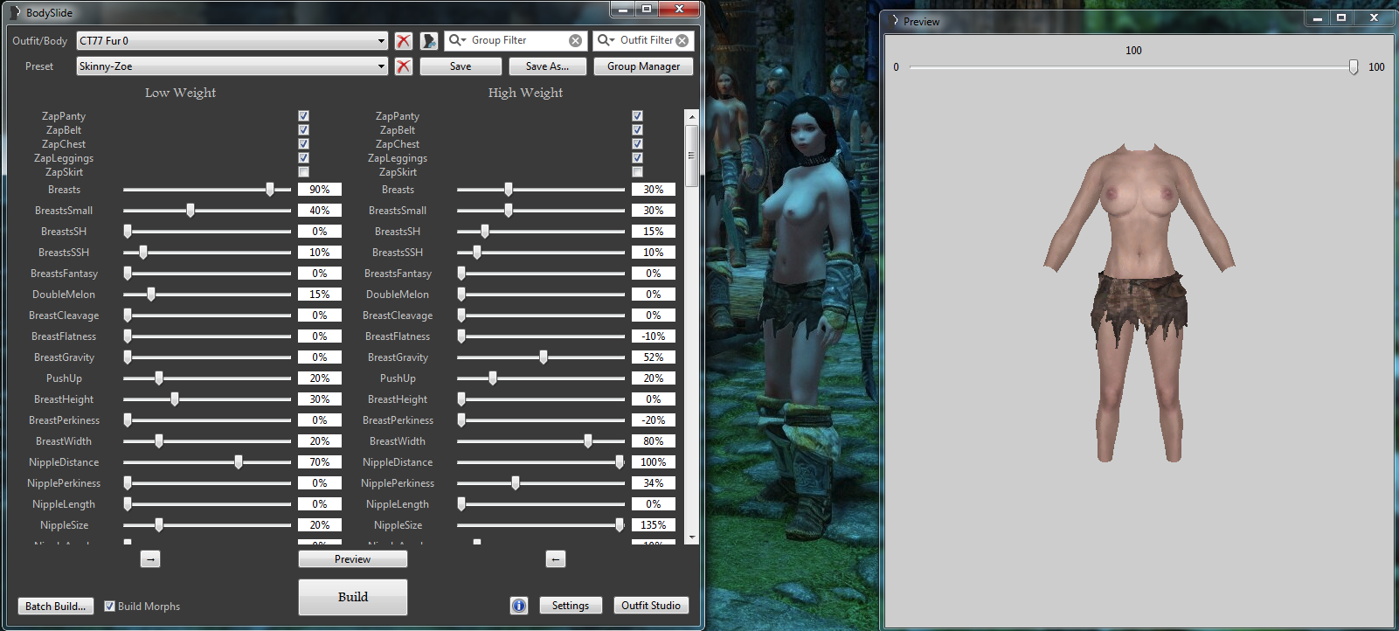Open the Group Manager
The height and width of the screenshot is (631, 1399).
[643, 66]
